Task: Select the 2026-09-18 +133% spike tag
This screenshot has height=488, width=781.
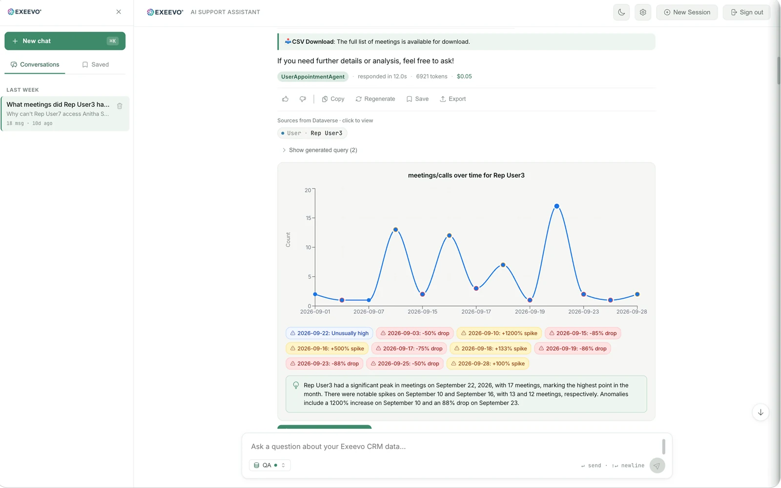Action: (491, 348)
